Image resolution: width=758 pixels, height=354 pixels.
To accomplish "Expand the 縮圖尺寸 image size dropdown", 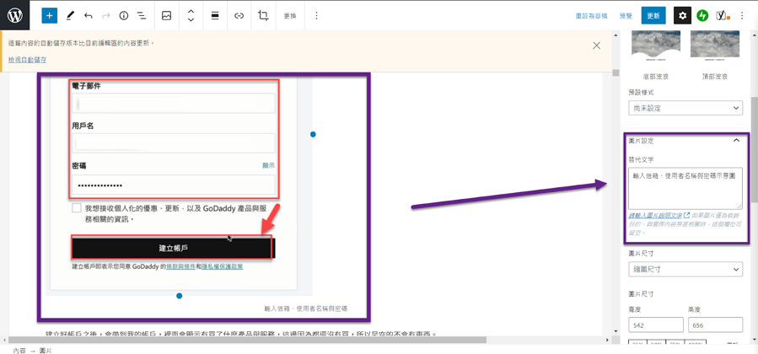I will [685, 270].
